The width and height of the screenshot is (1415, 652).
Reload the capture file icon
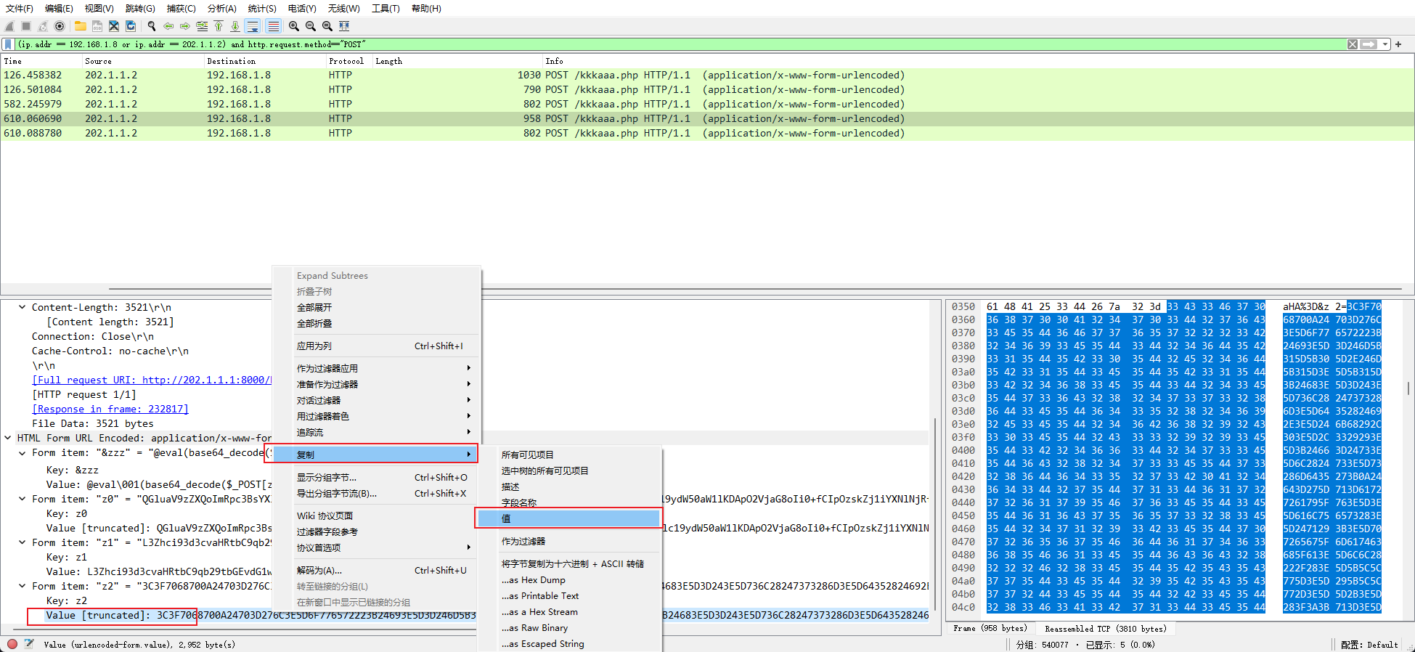(131, 26)
